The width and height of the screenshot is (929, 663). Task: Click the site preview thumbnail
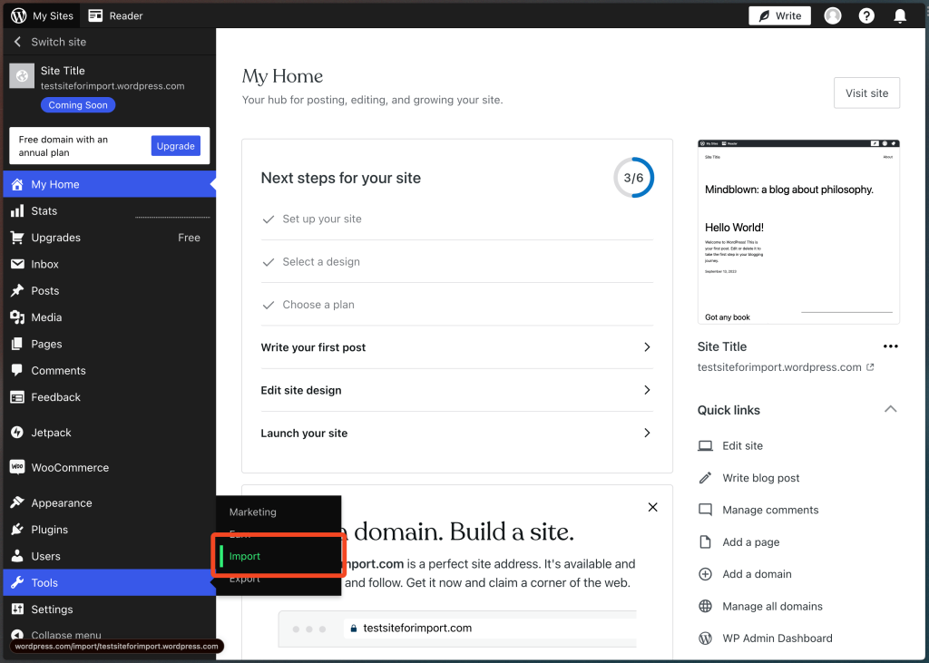pos(798,231)
